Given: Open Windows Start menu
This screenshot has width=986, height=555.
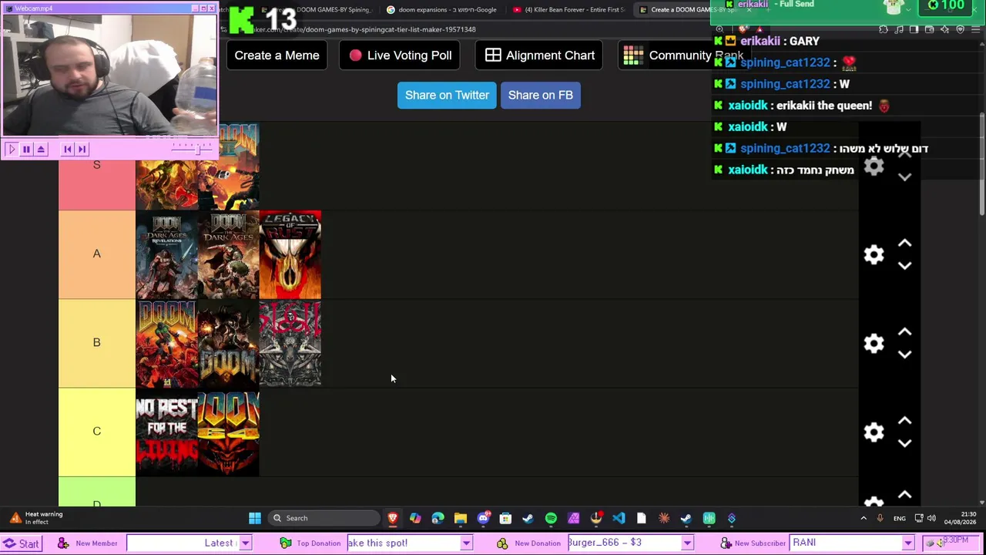Looking at the screenshot, I should [x=254, y=518].
